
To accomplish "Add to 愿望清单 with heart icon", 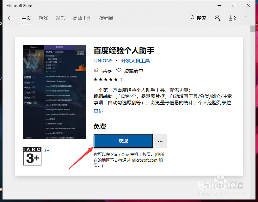I will pyautogui.click(x=119, y=70).
